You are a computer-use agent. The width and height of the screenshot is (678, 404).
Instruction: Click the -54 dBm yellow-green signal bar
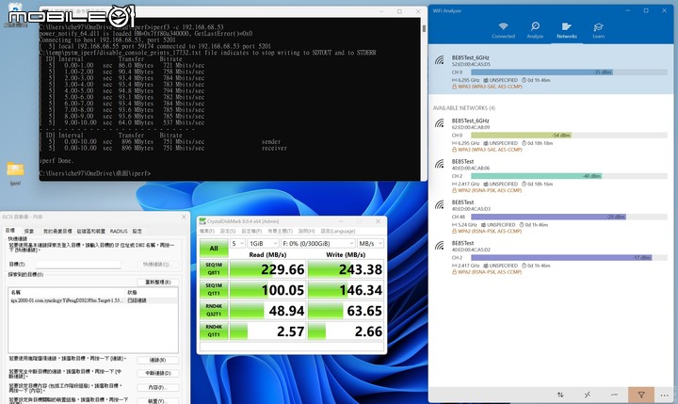point(521,136)
